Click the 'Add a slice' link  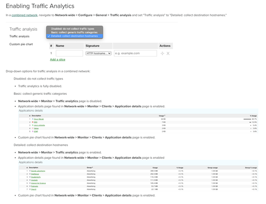pos(58,60)
